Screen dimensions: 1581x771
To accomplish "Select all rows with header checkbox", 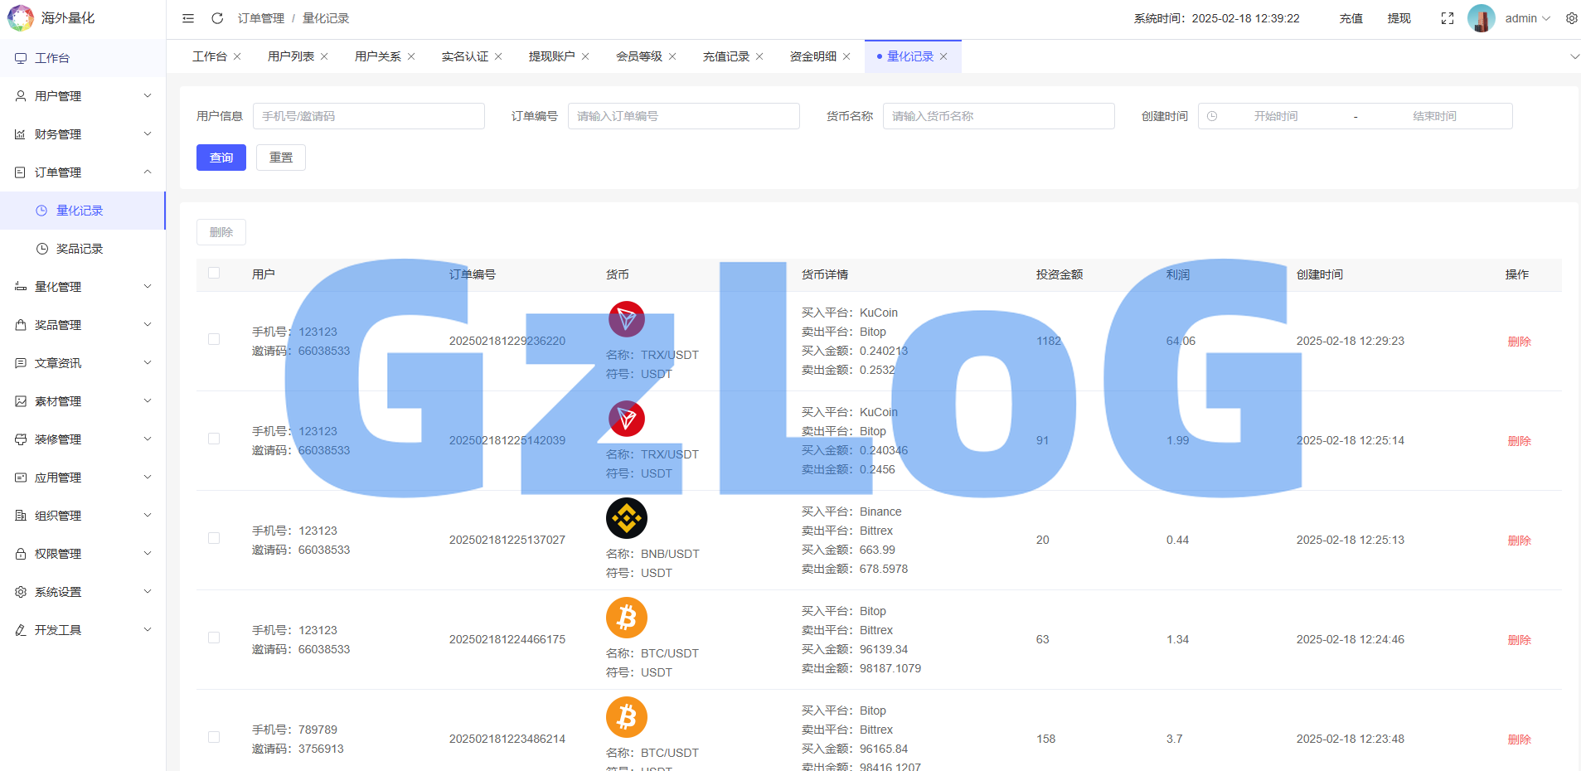I will pos(214,274).
